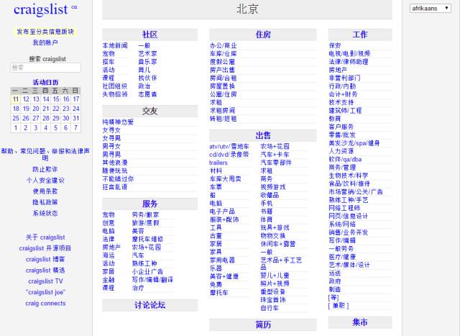Open 软件/qa/dba in the 工作 section
This screenshot has height=336, width=460.
tap(345, 159)
